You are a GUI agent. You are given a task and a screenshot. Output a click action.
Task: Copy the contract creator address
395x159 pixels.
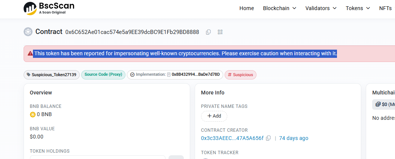268,138
